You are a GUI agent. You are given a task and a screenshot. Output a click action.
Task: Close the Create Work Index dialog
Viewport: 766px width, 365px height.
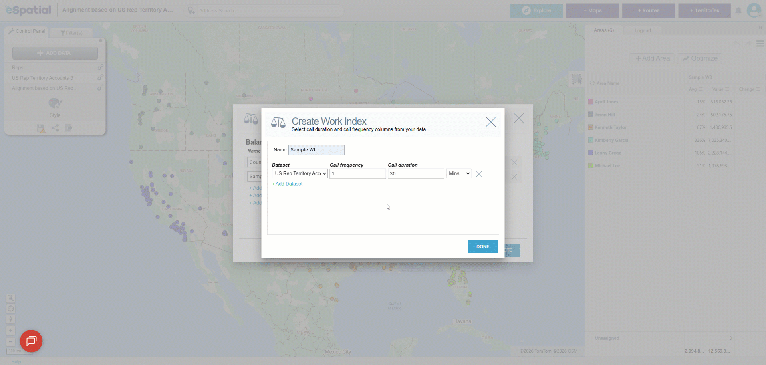491,122
